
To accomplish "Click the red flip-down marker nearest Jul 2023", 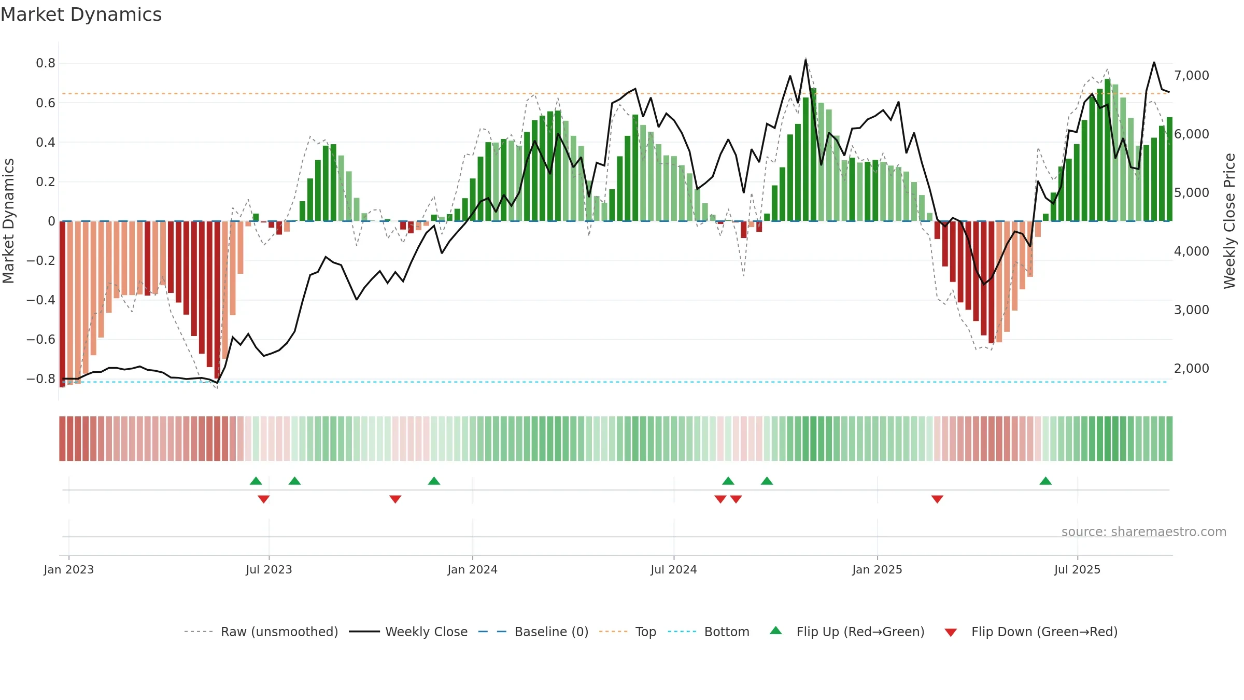I will tap(264, 499).
